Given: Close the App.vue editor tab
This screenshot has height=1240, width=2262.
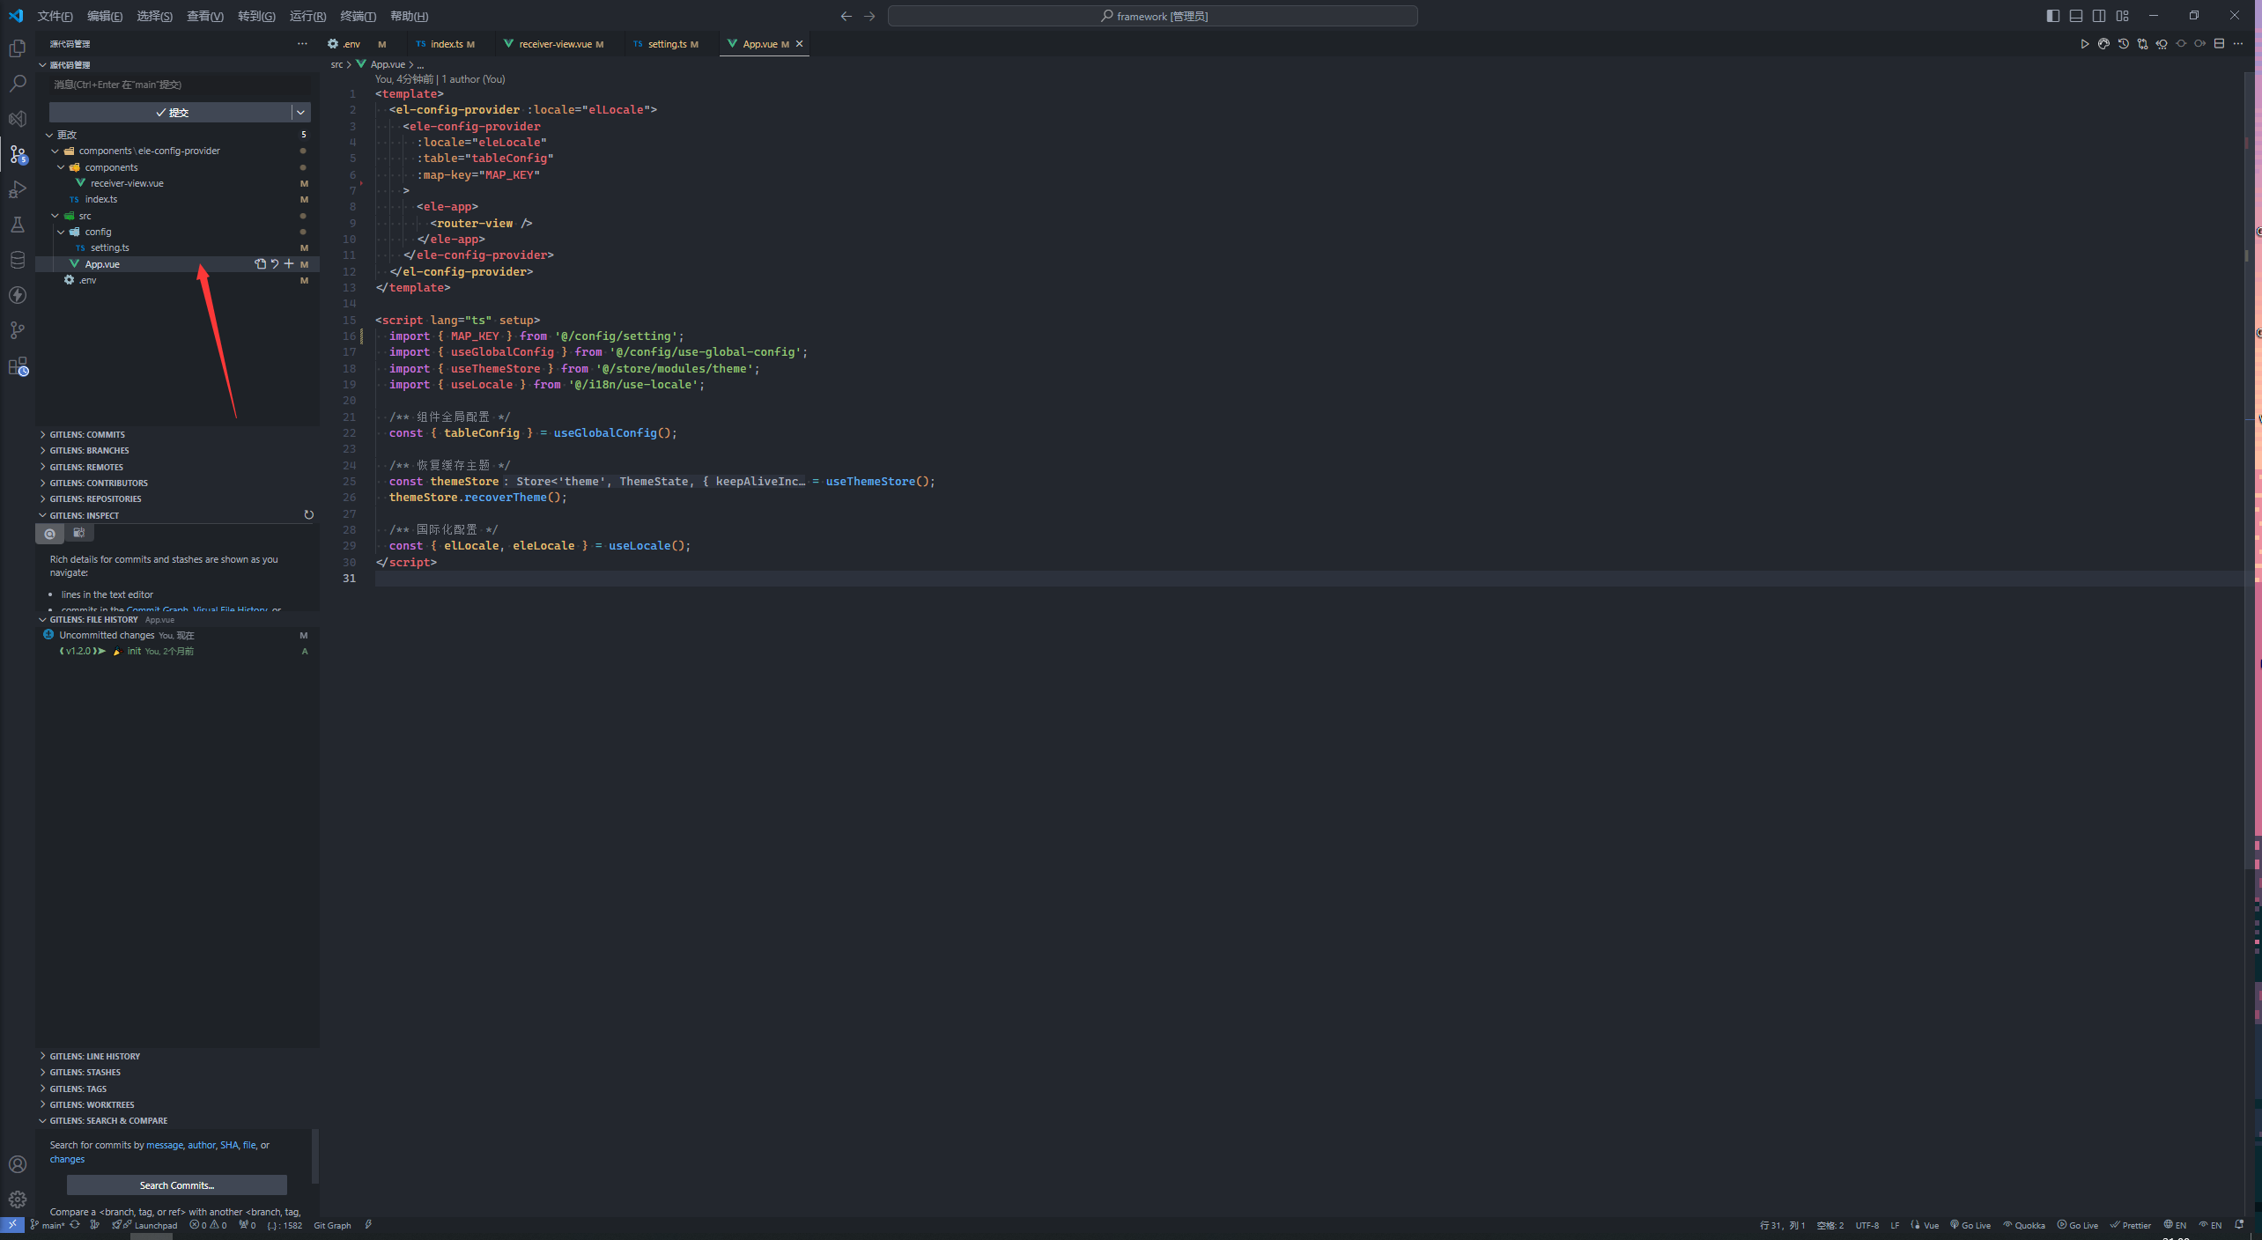Looking at the screenshot, I should click(800, 44).
